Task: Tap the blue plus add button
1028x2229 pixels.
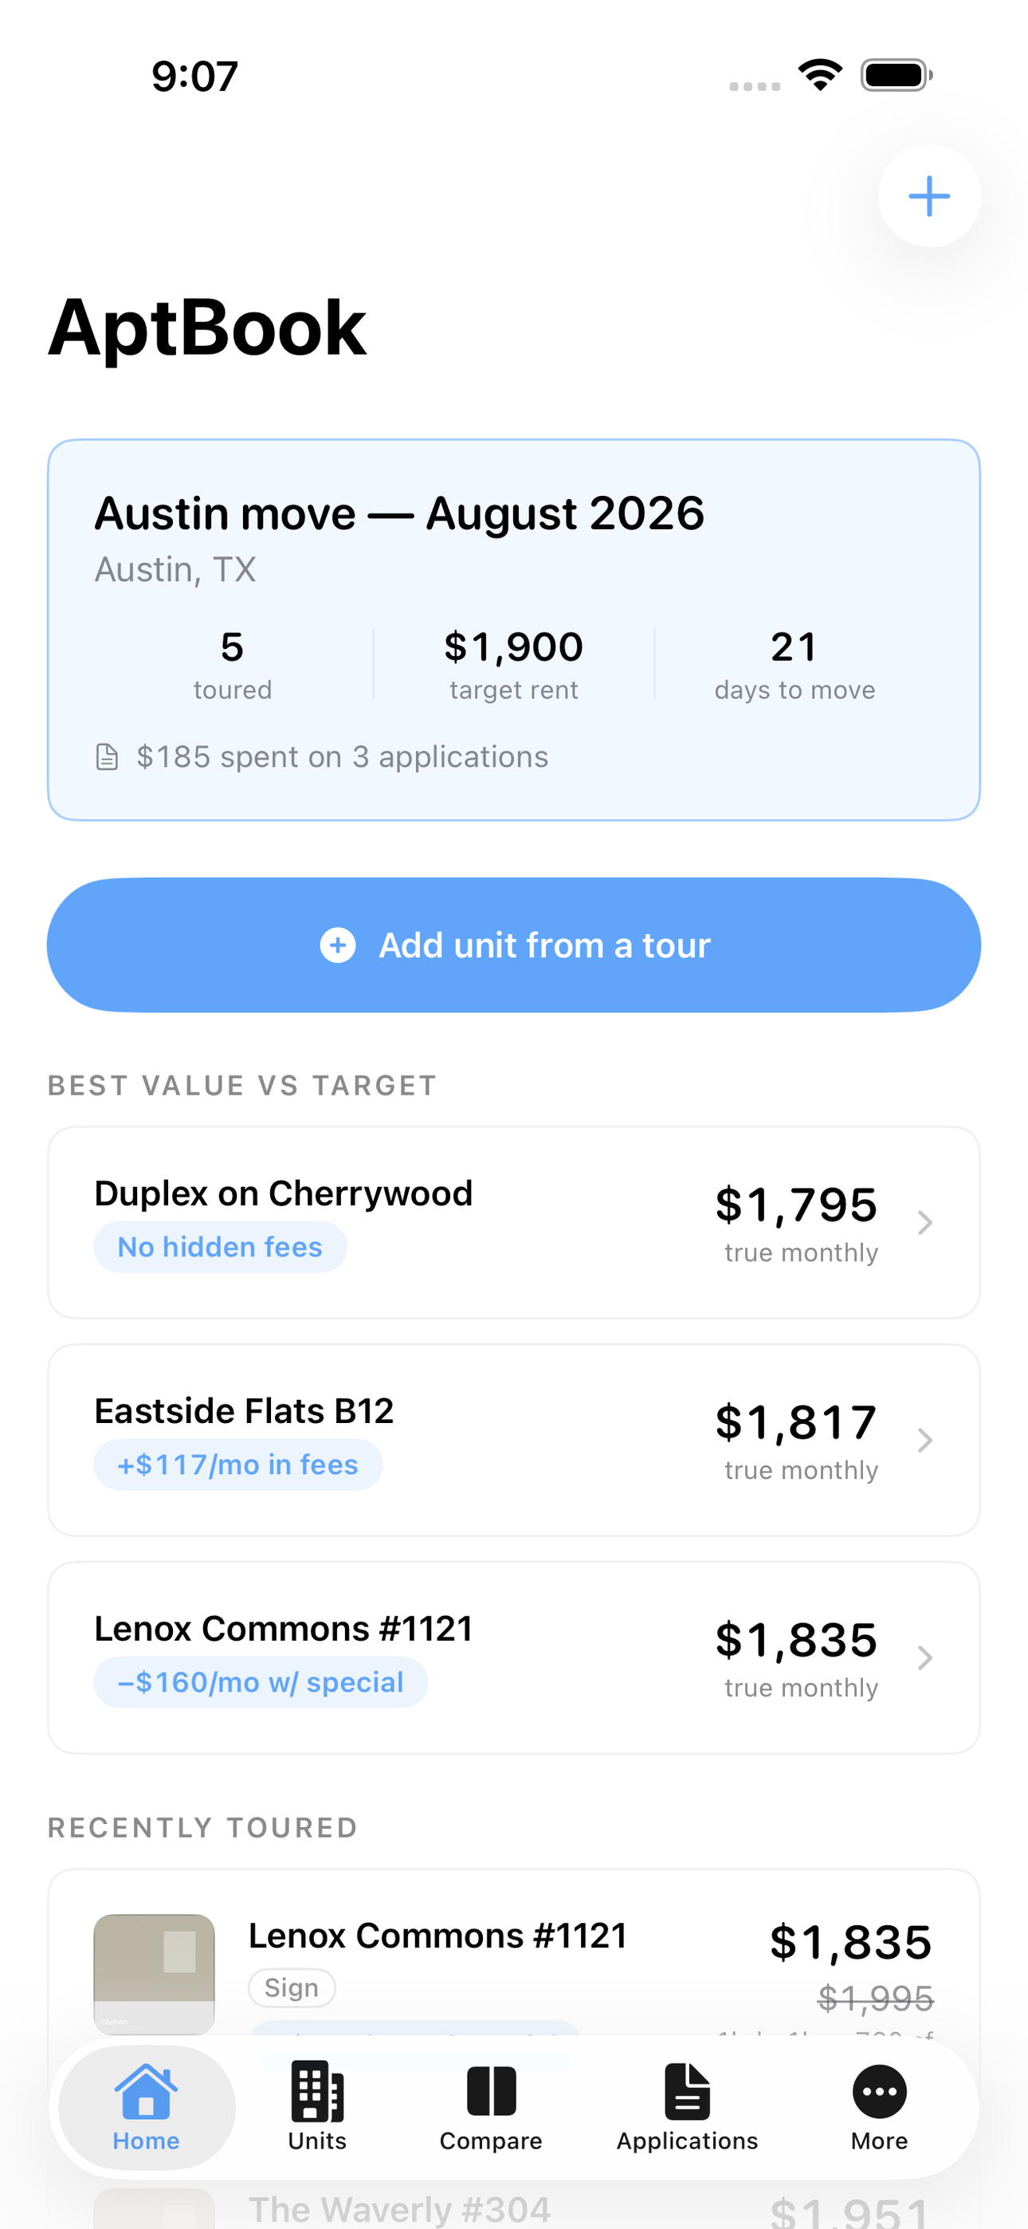Action: click(928, 195)
